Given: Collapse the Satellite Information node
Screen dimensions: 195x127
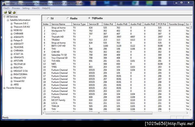Looking at the screenshot, I should [x=8, y=20].
